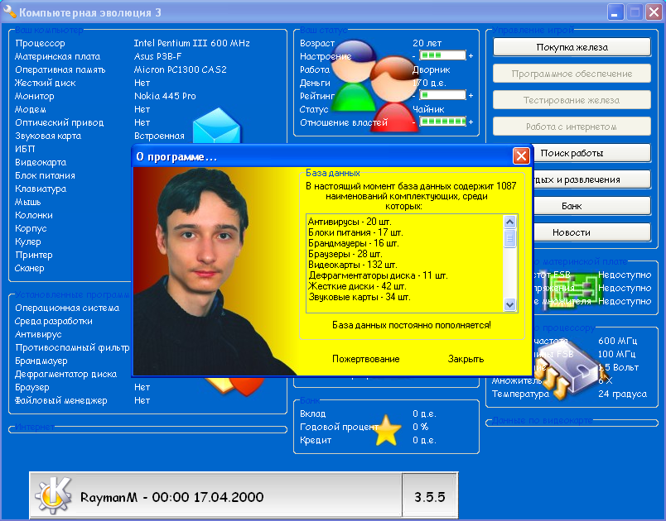
Task: Select 'Брандмауеры - 16 шт.' list row
Action: click(x=404, y=243)
